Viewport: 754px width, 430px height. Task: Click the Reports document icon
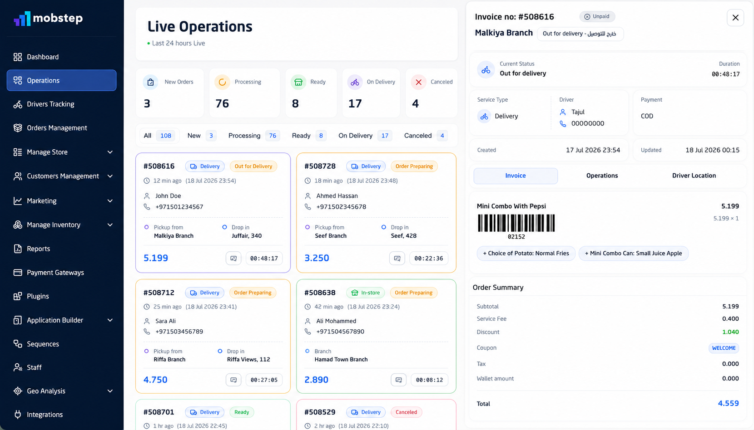coord(18,249)
